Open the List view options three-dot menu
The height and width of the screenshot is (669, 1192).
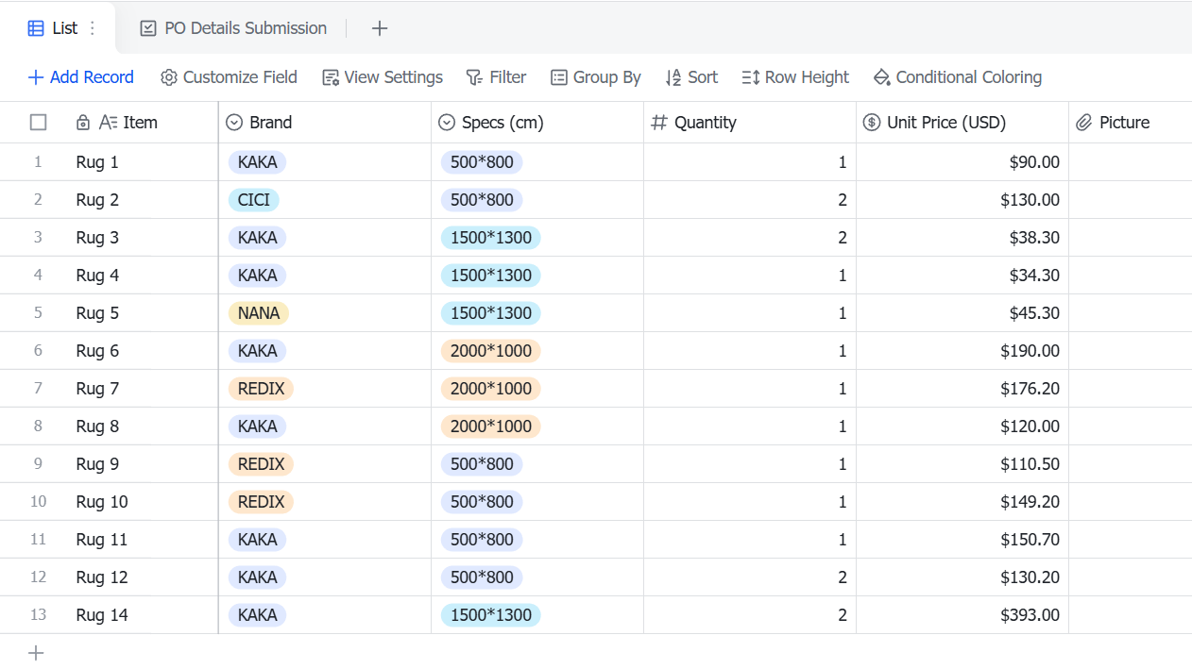pos(93,28)
